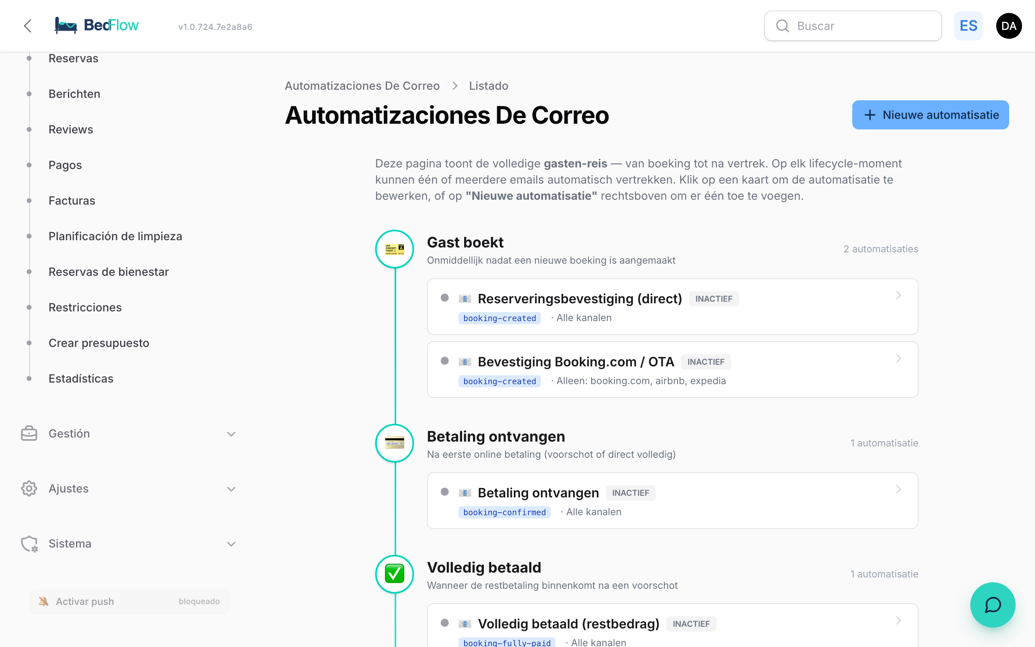This screenshot has height=647, width=1035.
Task: Click 'Alleen: booking.com, airbnb, expedia' text
Action: click(x=641, y=381)
